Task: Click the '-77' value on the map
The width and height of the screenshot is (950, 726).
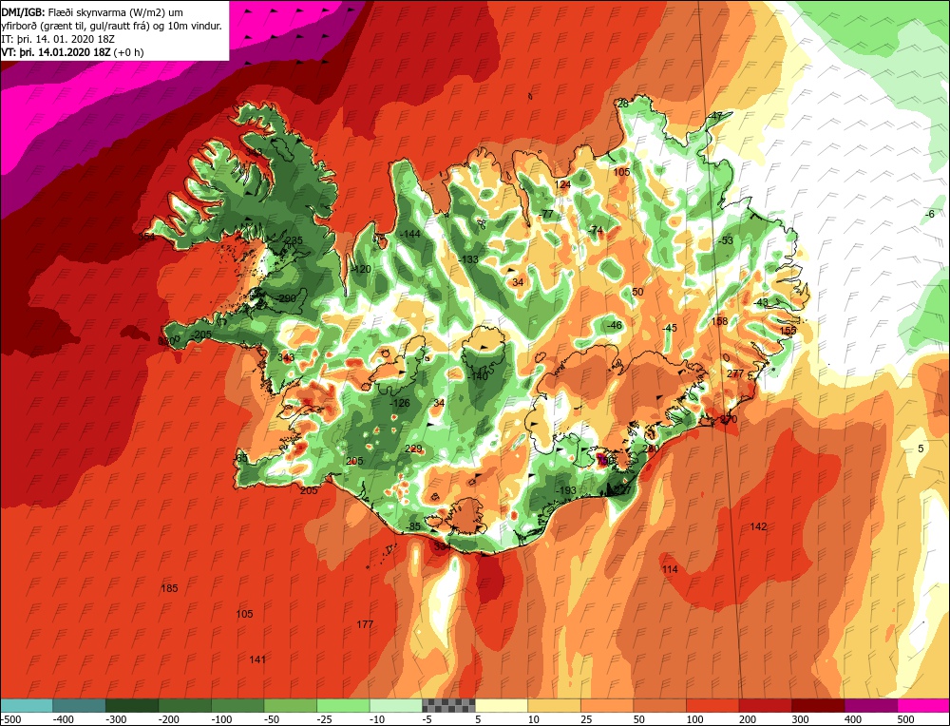Action: [546, 214]
